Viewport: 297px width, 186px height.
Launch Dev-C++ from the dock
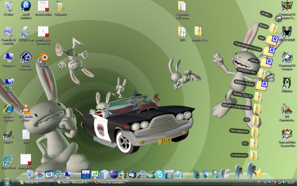tap(86, 174)
